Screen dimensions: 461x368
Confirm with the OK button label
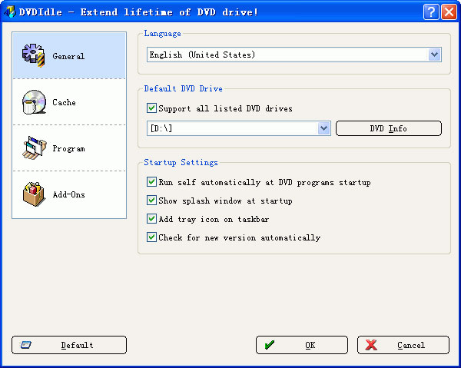[x=310, y=345]
